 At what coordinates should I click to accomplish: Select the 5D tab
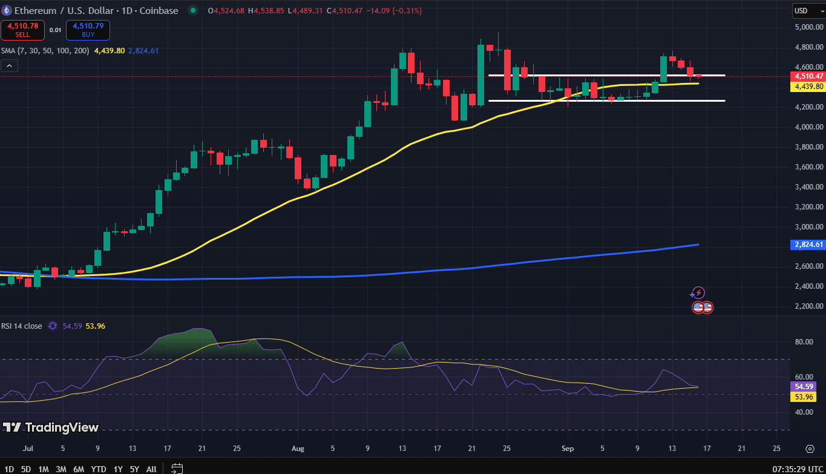25,469
